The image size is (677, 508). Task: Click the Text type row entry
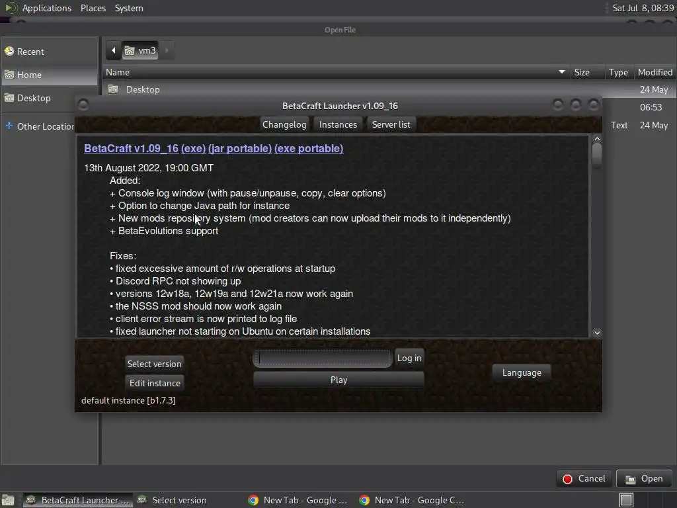point(619,125)
